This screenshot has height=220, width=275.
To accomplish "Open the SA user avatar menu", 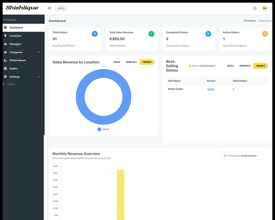I will 264,8.
